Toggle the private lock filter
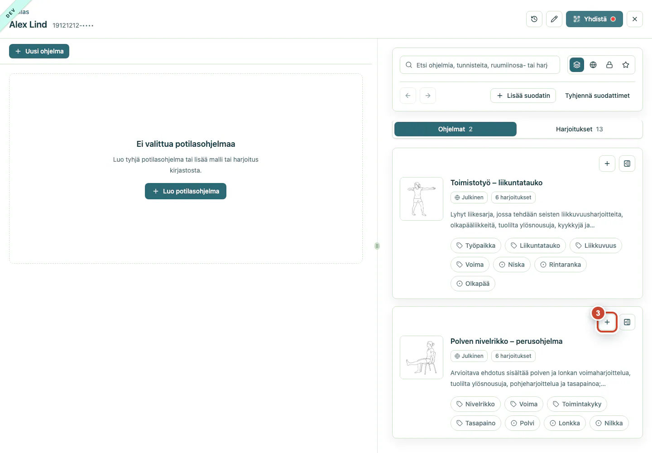This screenshot has height=453, width=652. pos(609,65)
